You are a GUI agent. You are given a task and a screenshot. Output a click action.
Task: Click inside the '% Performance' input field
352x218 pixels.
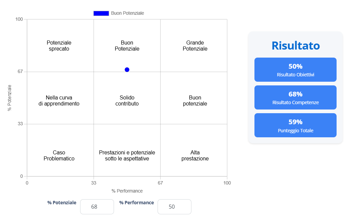click(174, 207)
